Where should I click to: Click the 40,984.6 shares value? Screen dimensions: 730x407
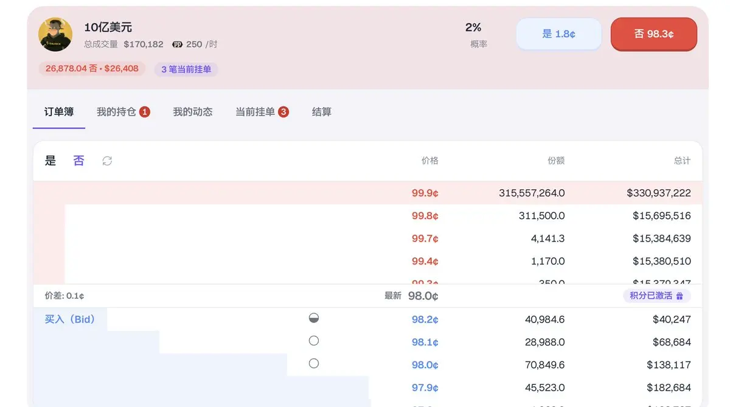point(545,319)
